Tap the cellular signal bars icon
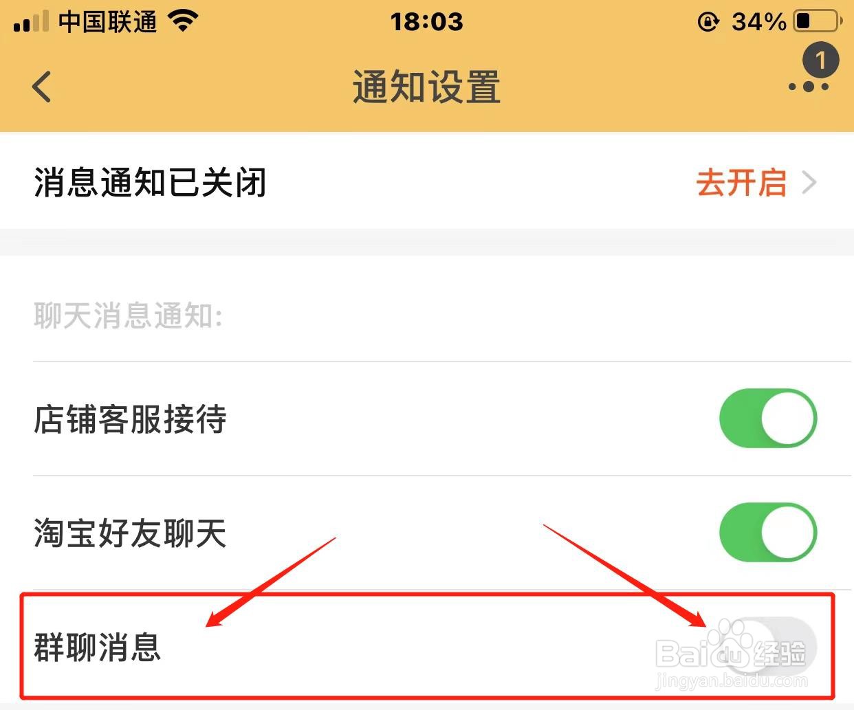854x710 pixels. click(31, 21)
